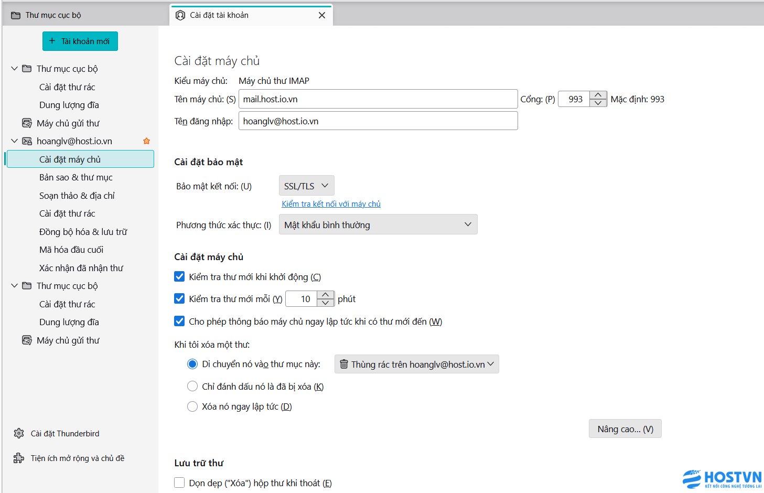Screen dimensions: 764x493
Task: Click the orange default-account star icon
Action: pos(146,141)
